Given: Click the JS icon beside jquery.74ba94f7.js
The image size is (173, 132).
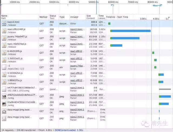Looking at the screenshot, I should point(4,38).
